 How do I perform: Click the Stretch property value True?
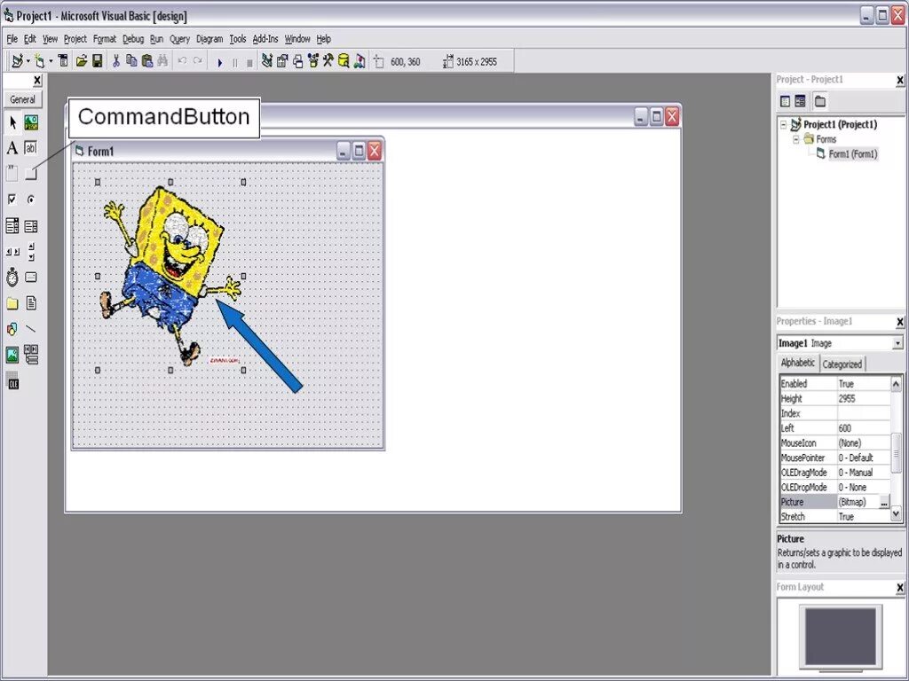tap(863, 517)
